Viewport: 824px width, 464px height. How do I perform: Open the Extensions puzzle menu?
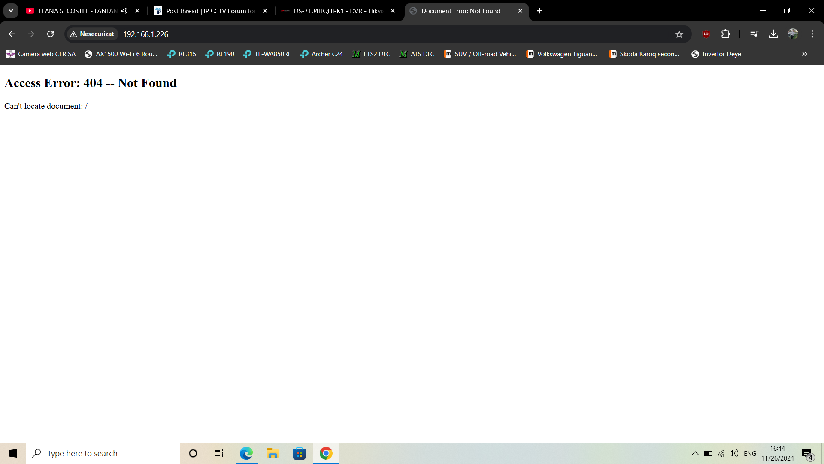click(725, 34)
